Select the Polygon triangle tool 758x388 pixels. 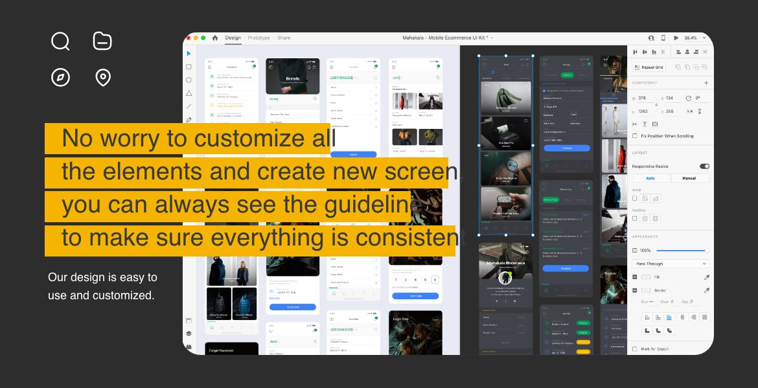point(189,93)
